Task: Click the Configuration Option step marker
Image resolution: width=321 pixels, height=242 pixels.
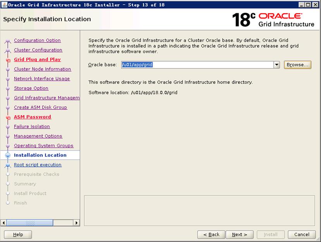Action: coord(8,41)
